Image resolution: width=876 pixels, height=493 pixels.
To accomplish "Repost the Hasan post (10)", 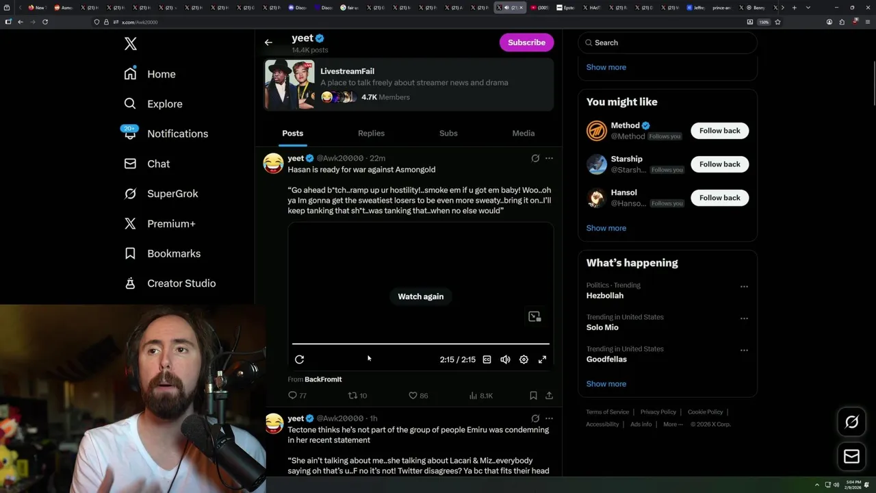I will click(x=358, y=395).
